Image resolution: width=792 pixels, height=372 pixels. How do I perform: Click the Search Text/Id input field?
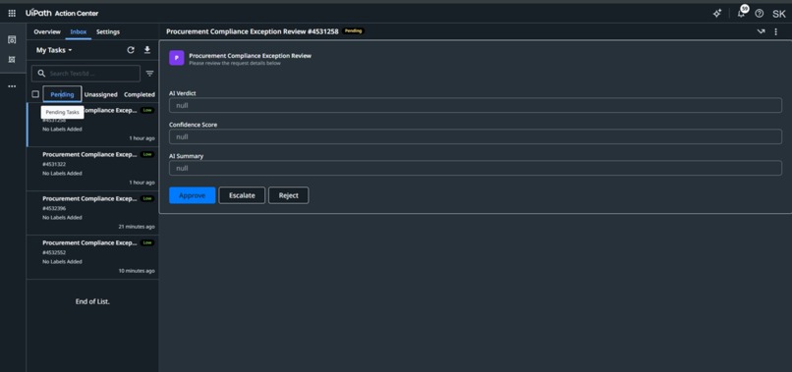pos(85,74)
